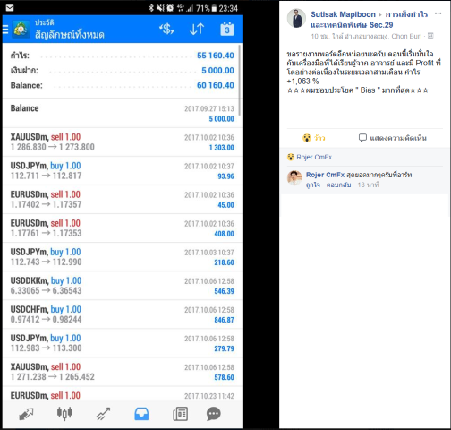Screen dimensions: 451x430
Task: Tap the mail notification icon in the status bar
Action: (10, 8)
